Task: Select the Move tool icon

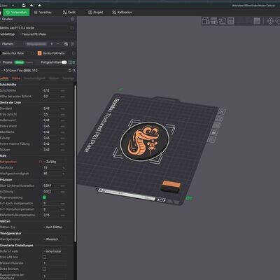Action: pos(270,21)
